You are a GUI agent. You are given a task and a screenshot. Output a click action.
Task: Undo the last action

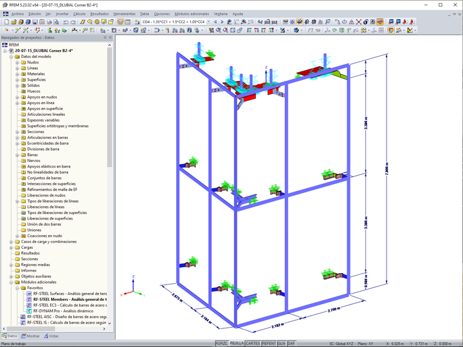point(66,22)
